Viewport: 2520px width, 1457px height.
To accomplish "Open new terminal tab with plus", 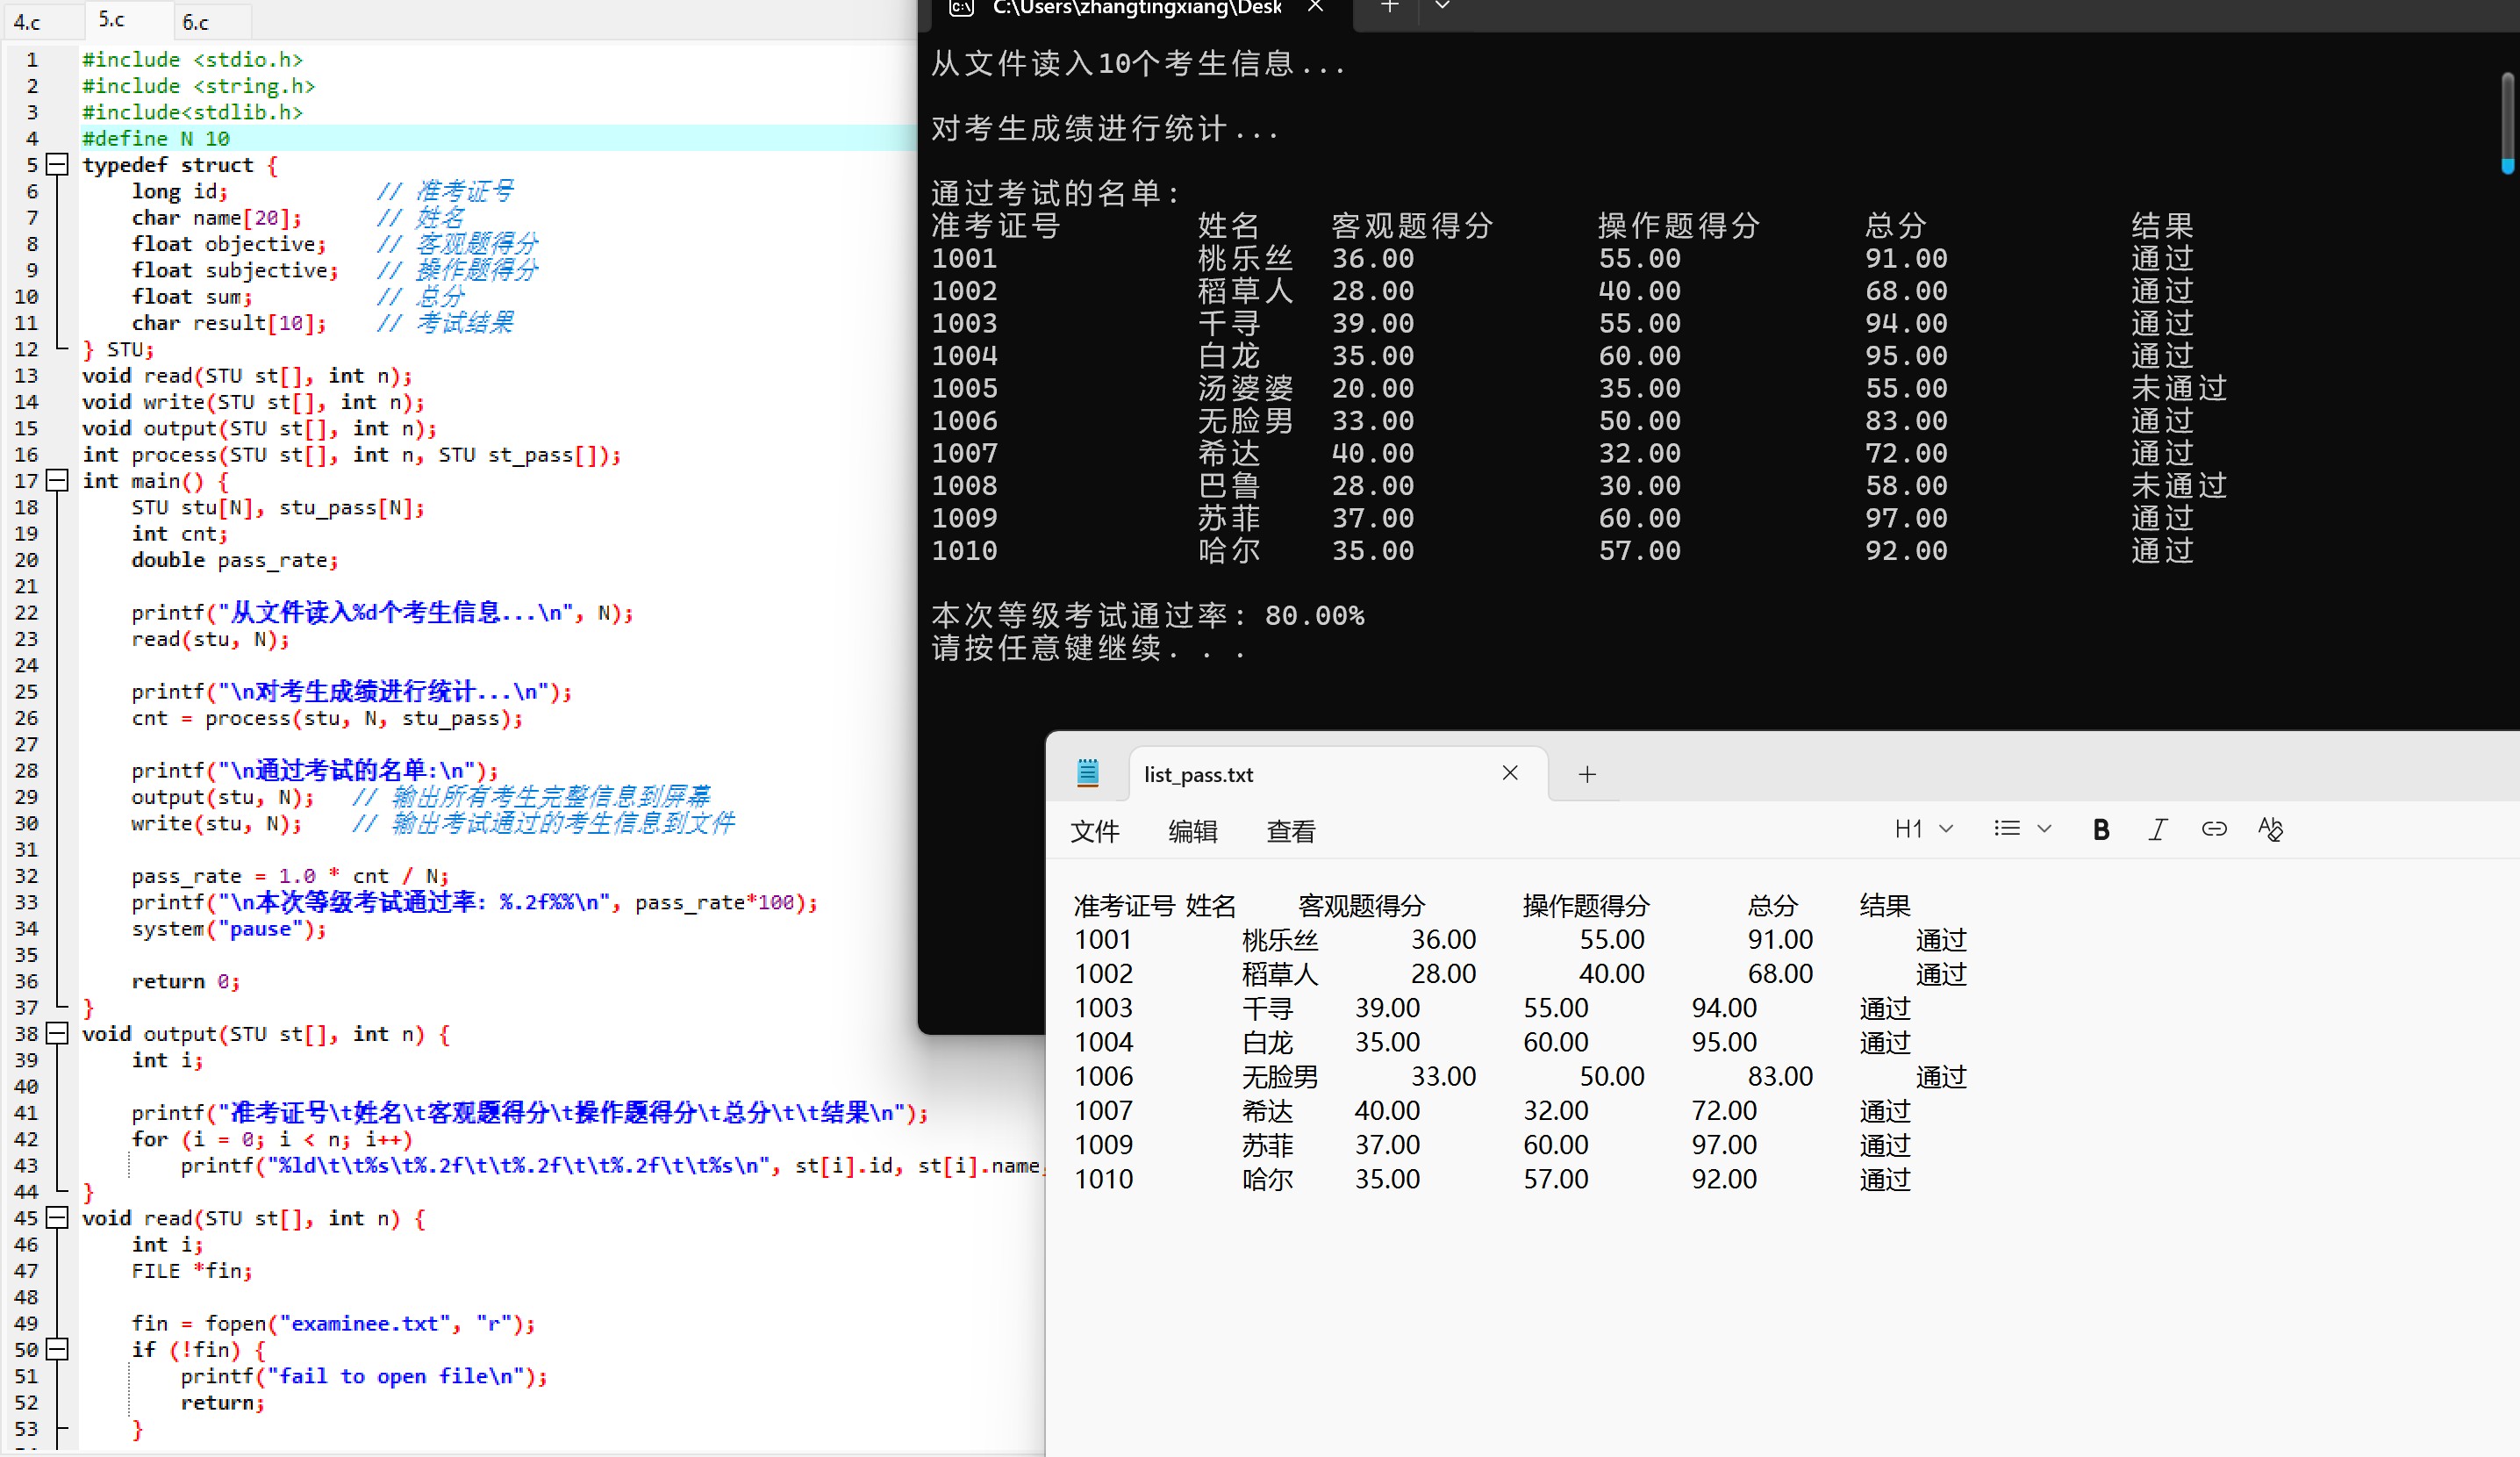I will coord(1389,8).
